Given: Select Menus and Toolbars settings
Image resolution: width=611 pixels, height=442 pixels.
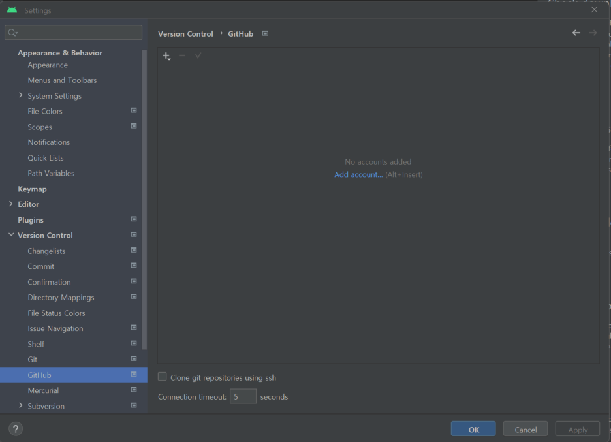Looking at the screenshot, I should (x=62, y=80).
